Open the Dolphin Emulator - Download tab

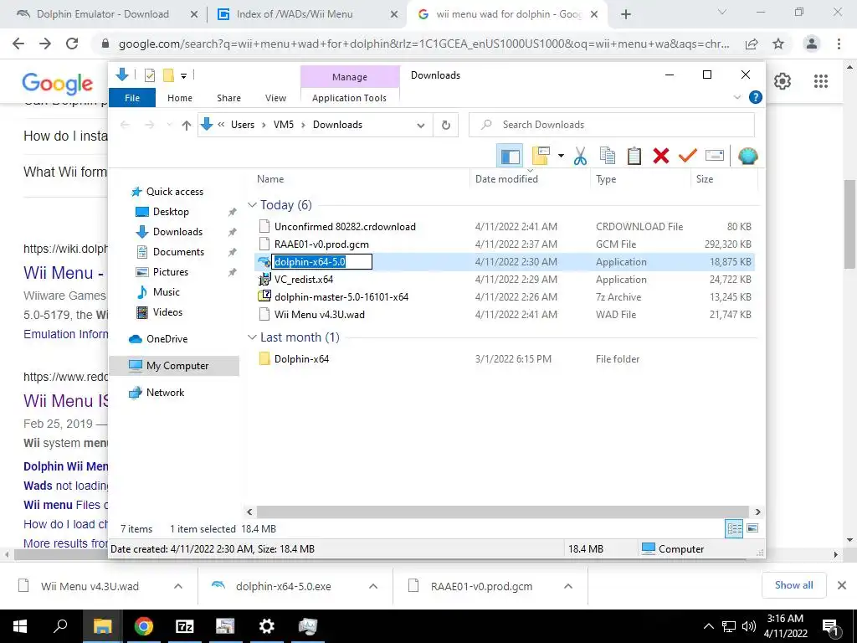(x=103, y=14)
